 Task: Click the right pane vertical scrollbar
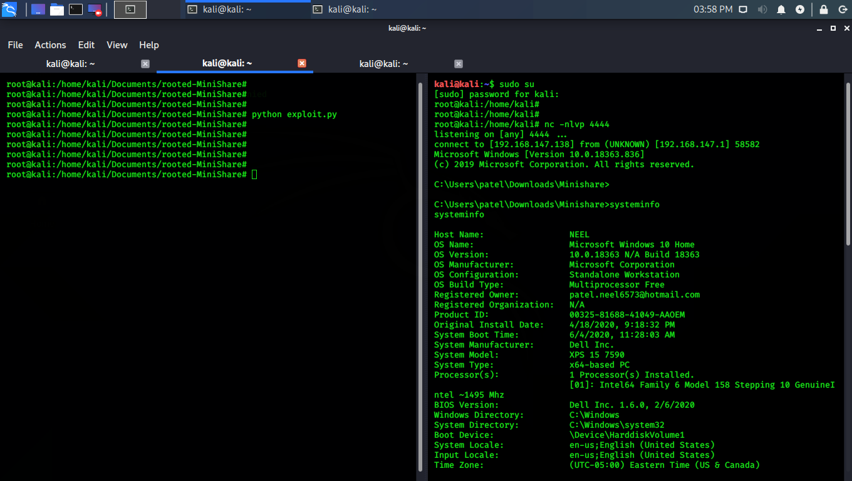coord(848,164)
